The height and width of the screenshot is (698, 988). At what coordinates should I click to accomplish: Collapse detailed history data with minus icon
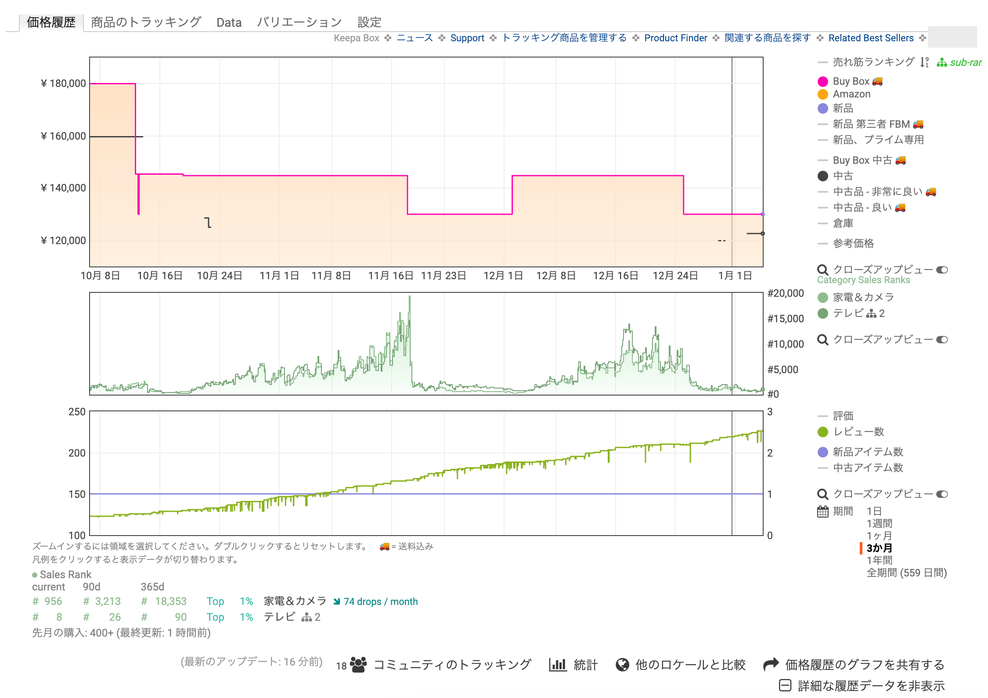785,685
